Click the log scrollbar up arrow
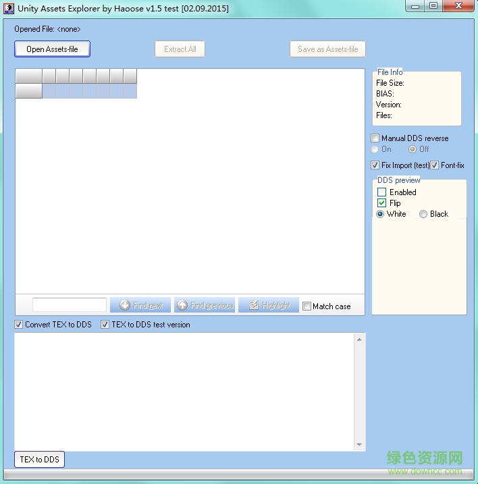The image size is (478, 484). point(359,340)
